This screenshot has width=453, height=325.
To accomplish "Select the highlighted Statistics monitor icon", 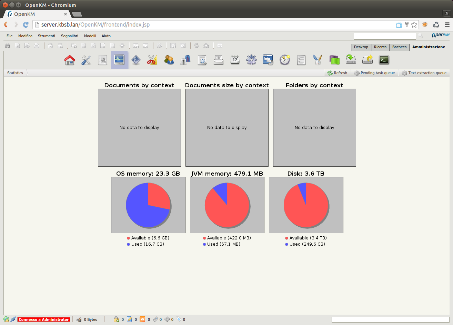I will 119,60.
